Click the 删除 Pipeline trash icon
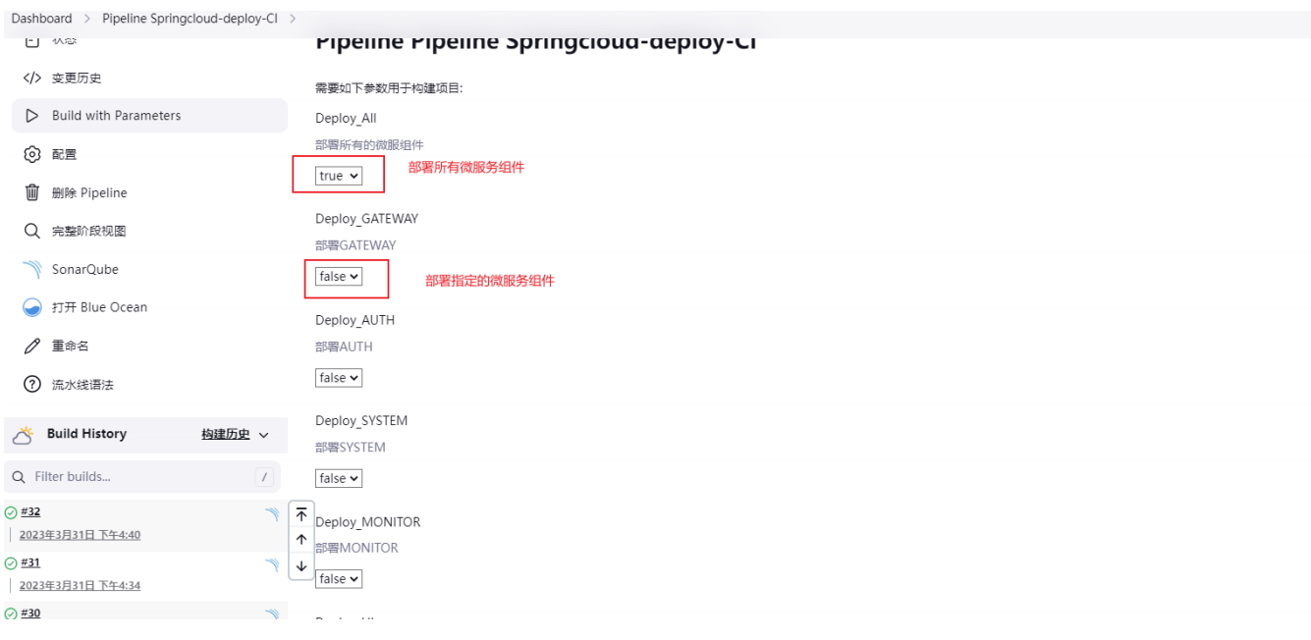The height and width of the screenshot is (640, 1311). pyautogui.click(x=32, y=192)
